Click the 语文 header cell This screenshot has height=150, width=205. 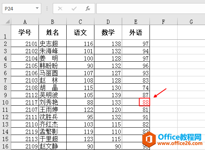click(x=80, y=32)
